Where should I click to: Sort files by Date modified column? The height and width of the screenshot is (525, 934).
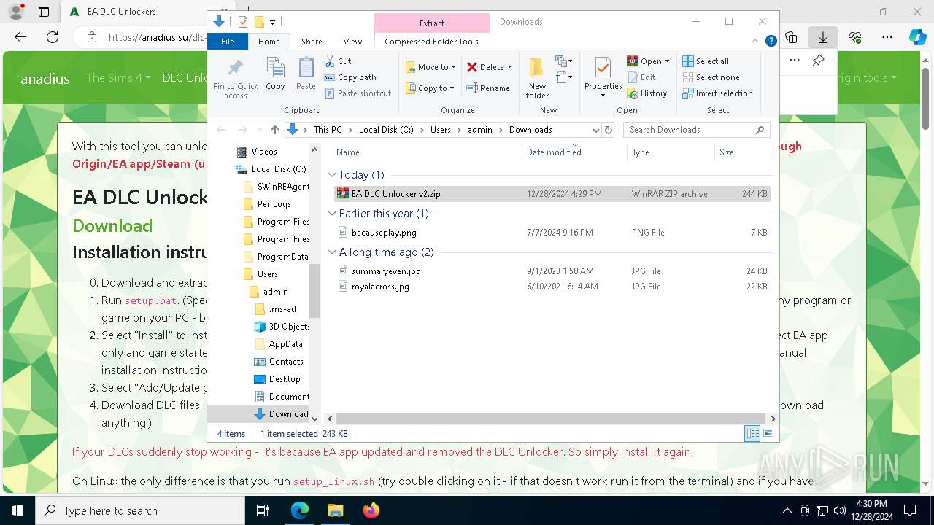(574, 152)
